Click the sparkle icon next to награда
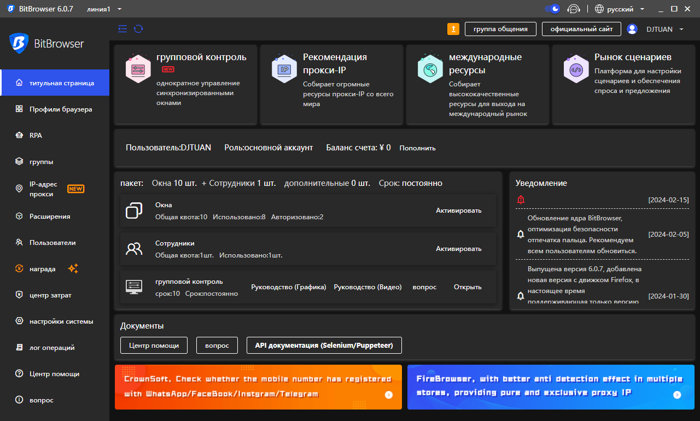The height and width of the screenshot is (421, 700). coord(73,268)
